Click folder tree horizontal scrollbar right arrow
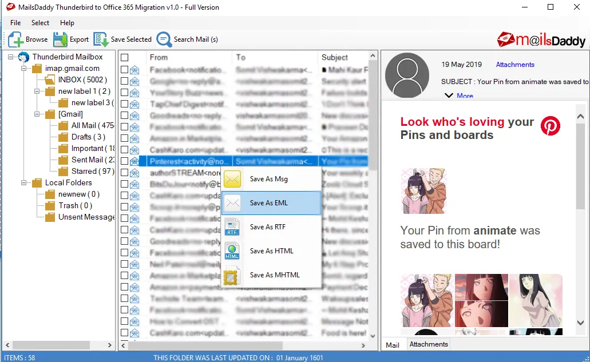This screenshot has height=362, width=590. click(109, 345)
